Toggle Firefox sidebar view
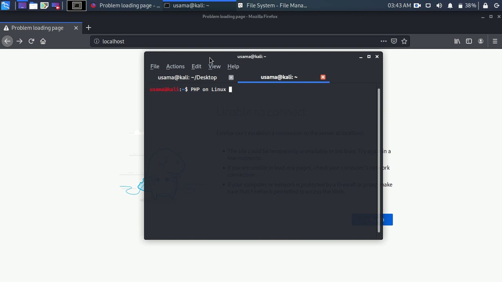 [x=469, y=41]
